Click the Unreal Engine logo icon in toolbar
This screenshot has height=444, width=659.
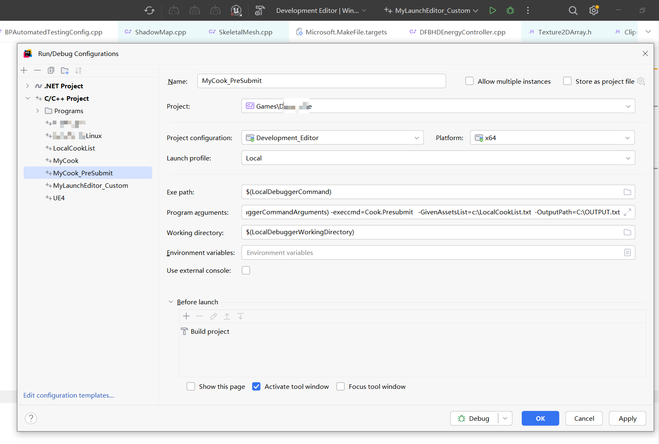pyautogui.click(x=236, y=10)
